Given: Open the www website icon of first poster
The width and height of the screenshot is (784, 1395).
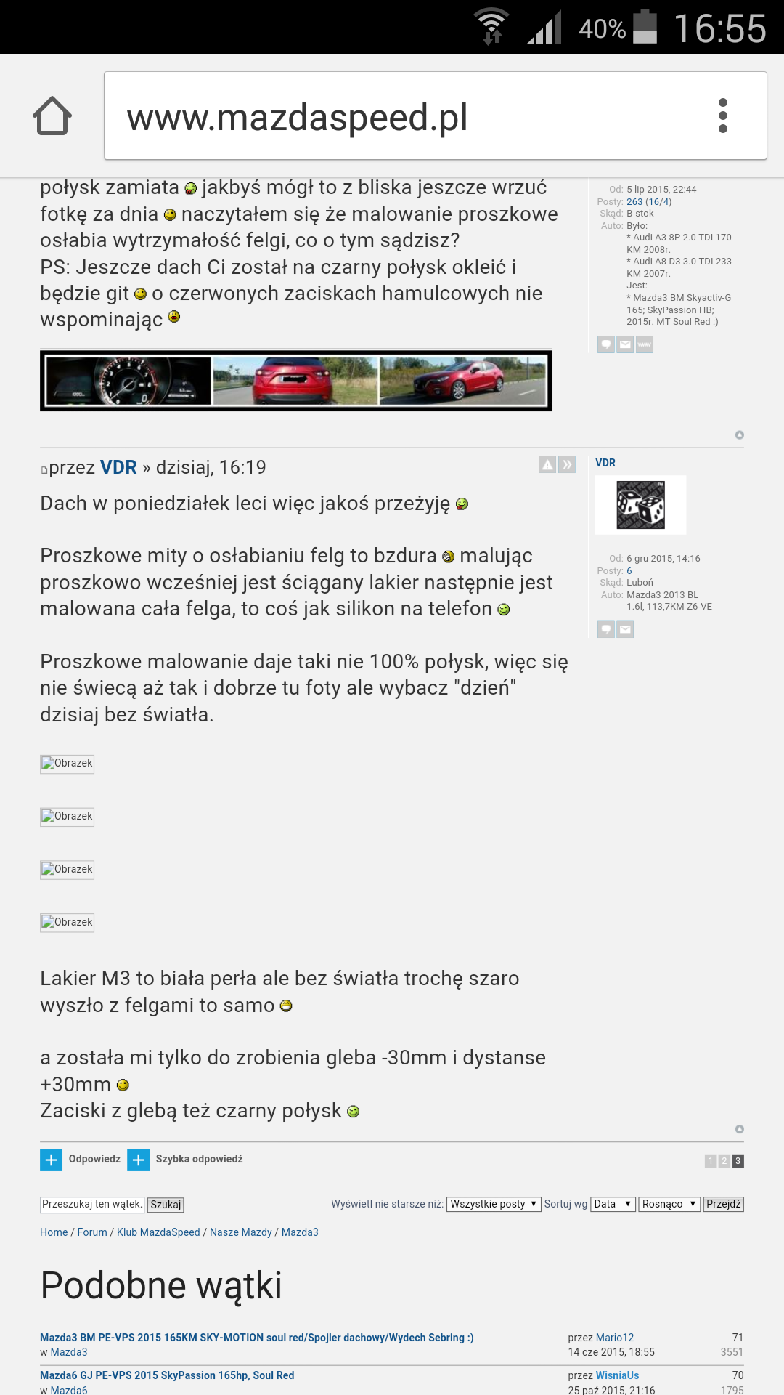Looking at the screenshot, I should point(645,344).
